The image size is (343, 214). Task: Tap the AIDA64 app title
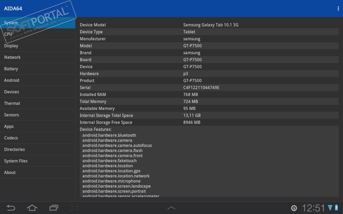coord(13,9)
